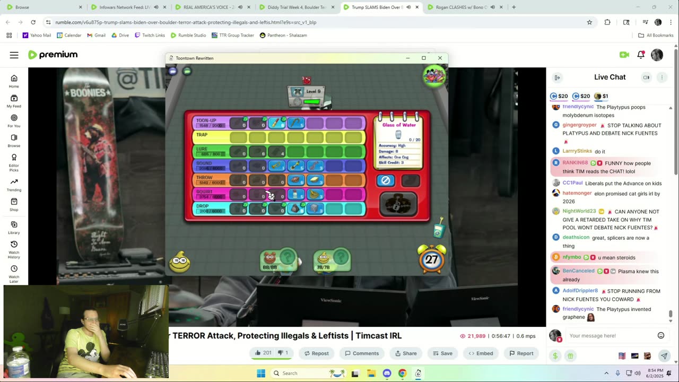Open Home in Rumble sidebar

click(14, 81)
